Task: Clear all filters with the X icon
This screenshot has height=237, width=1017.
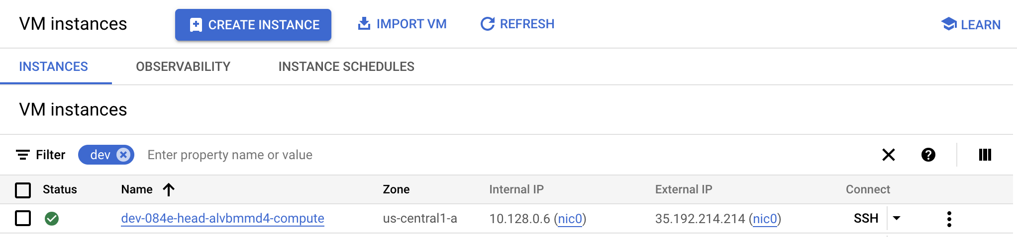Action: tap(888, 155)
